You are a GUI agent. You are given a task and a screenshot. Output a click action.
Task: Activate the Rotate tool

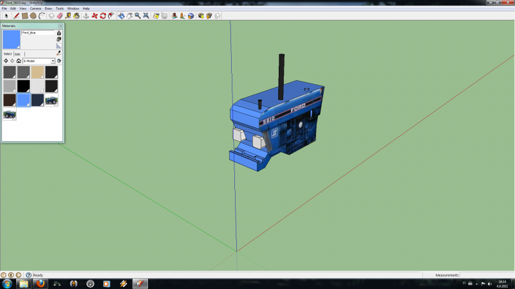pyautogui.click(x=103, y=15)
